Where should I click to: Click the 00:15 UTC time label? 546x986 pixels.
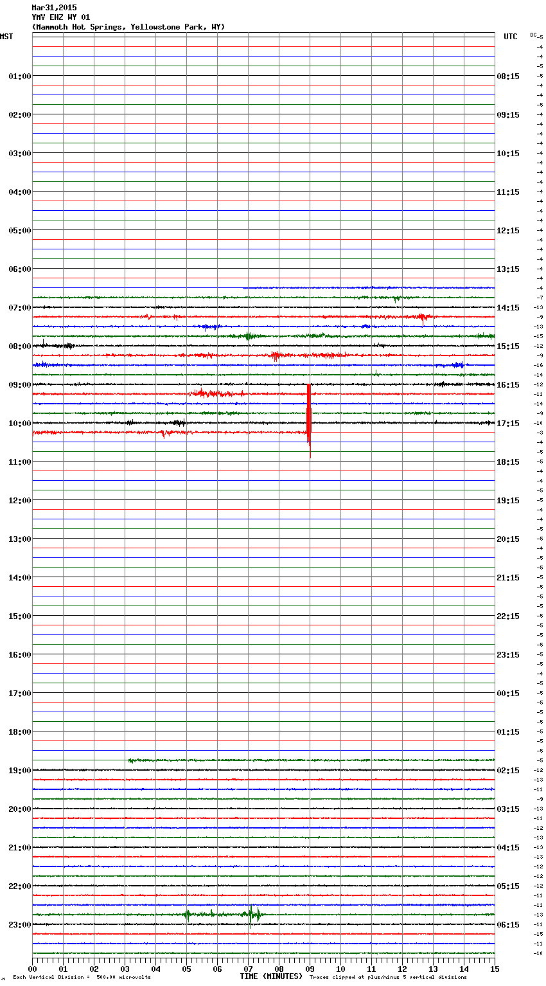point(508,694)
